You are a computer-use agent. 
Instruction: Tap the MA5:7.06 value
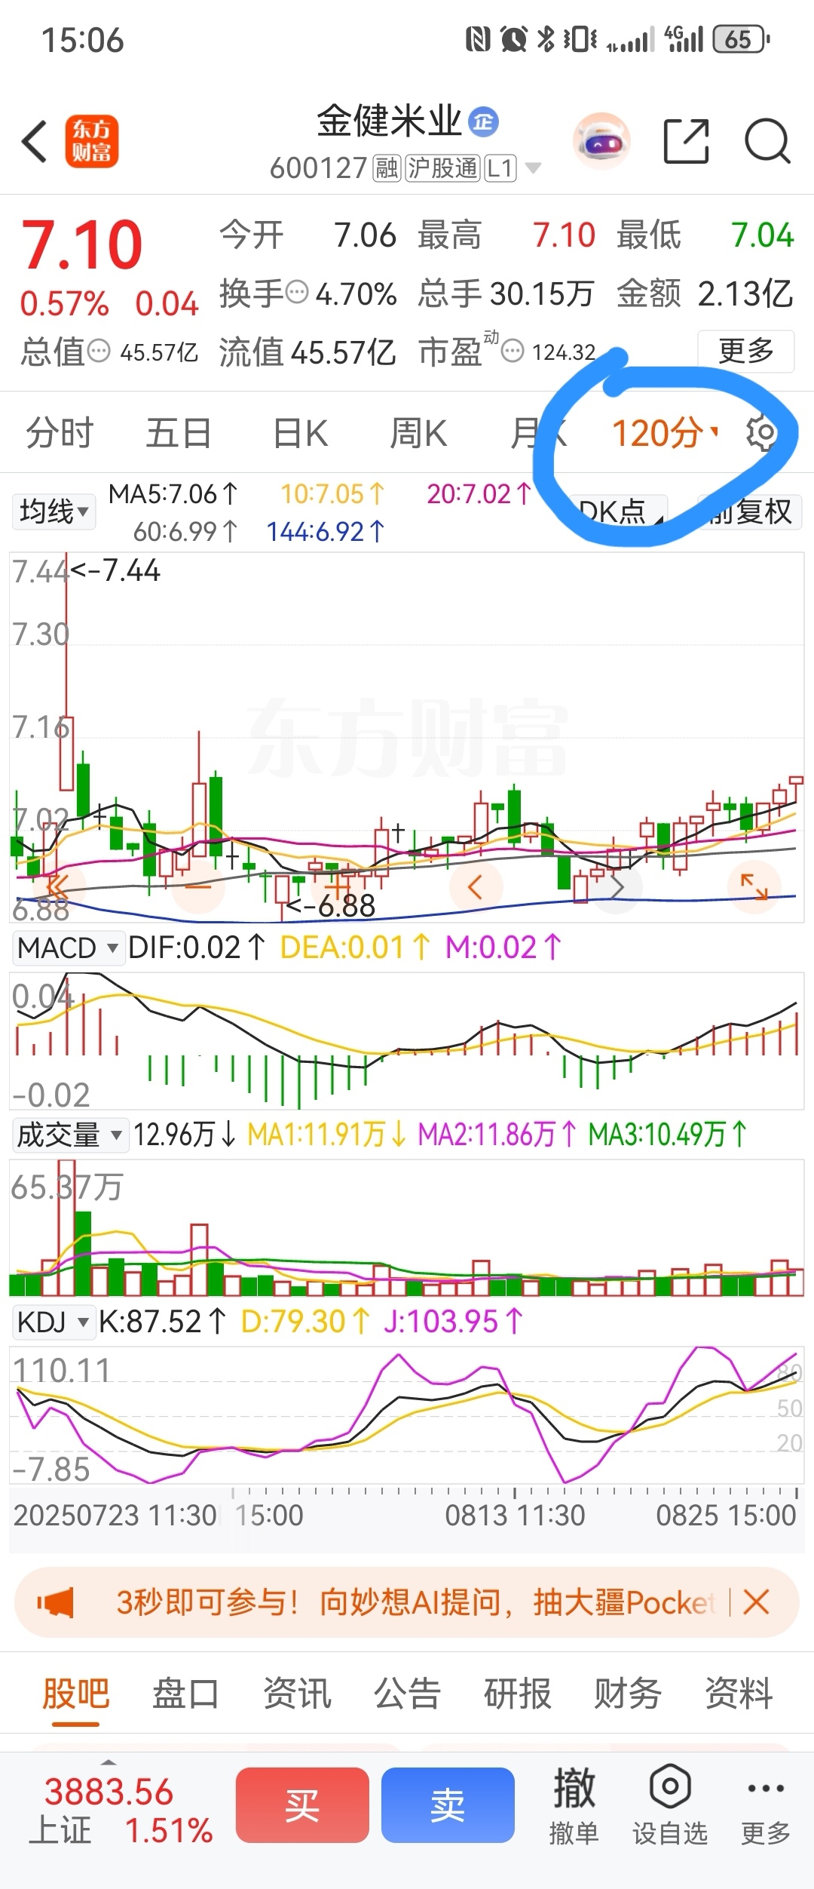coord(173,494)
